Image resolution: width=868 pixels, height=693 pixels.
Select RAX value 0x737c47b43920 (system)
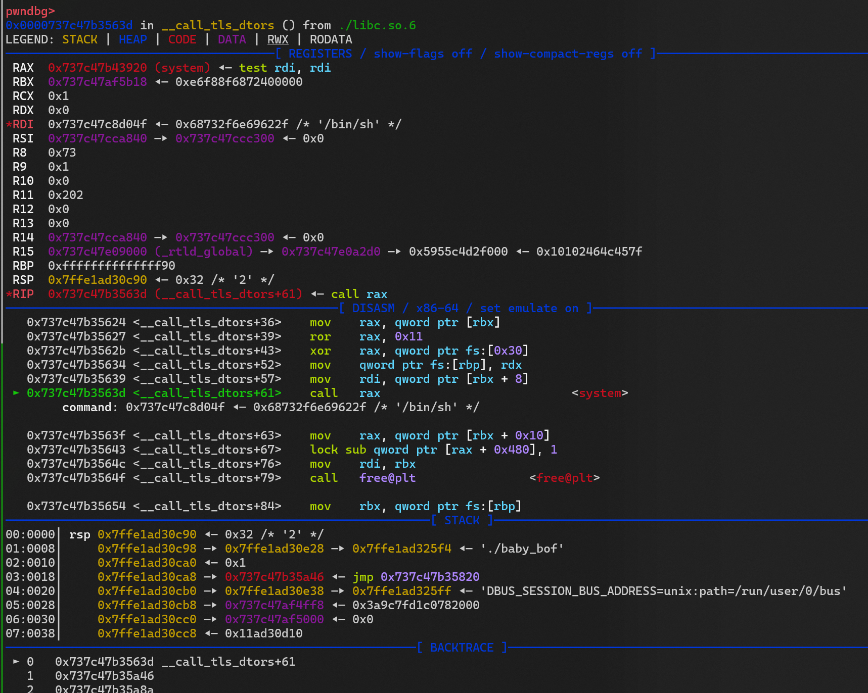129,68
